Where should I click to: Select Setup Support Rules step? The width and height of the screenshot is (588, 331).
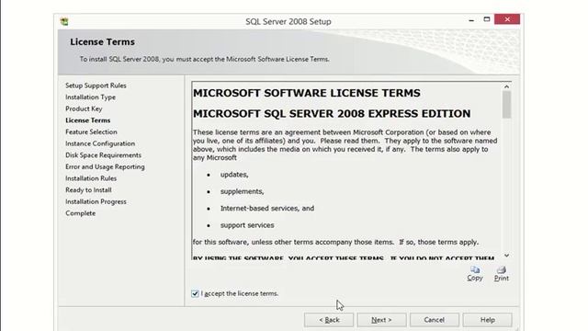[96, 86]
